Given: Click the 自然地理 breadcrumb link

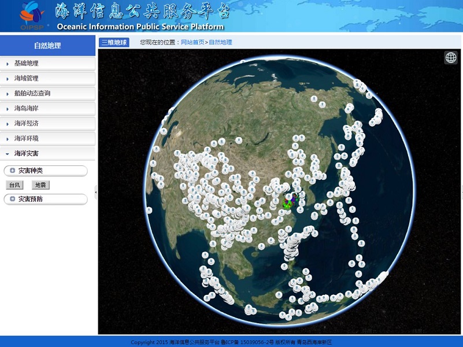Looking at the screenshot, I should pyautogui.click(x=220, y=42).
